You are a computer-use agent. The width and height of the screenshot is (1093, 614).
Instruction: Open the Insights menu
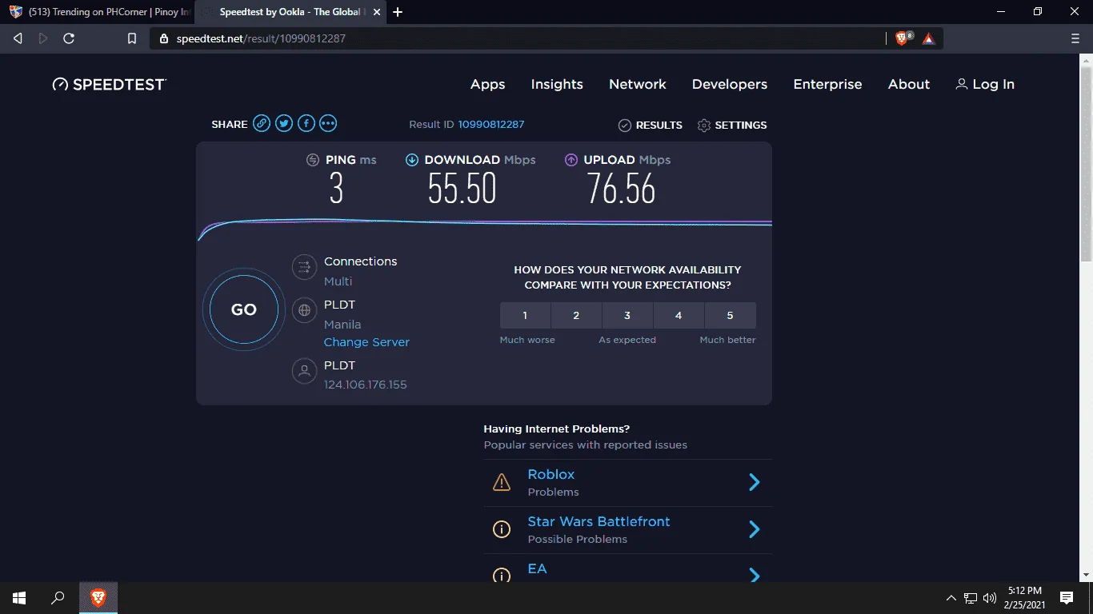557,84
